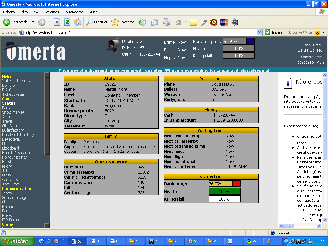Image resolution: width=328 pixels, height=246 pixels.
Task: Click the mailbox icon in Omerta header
Action: pyautogui.click(x=112, y=45)
